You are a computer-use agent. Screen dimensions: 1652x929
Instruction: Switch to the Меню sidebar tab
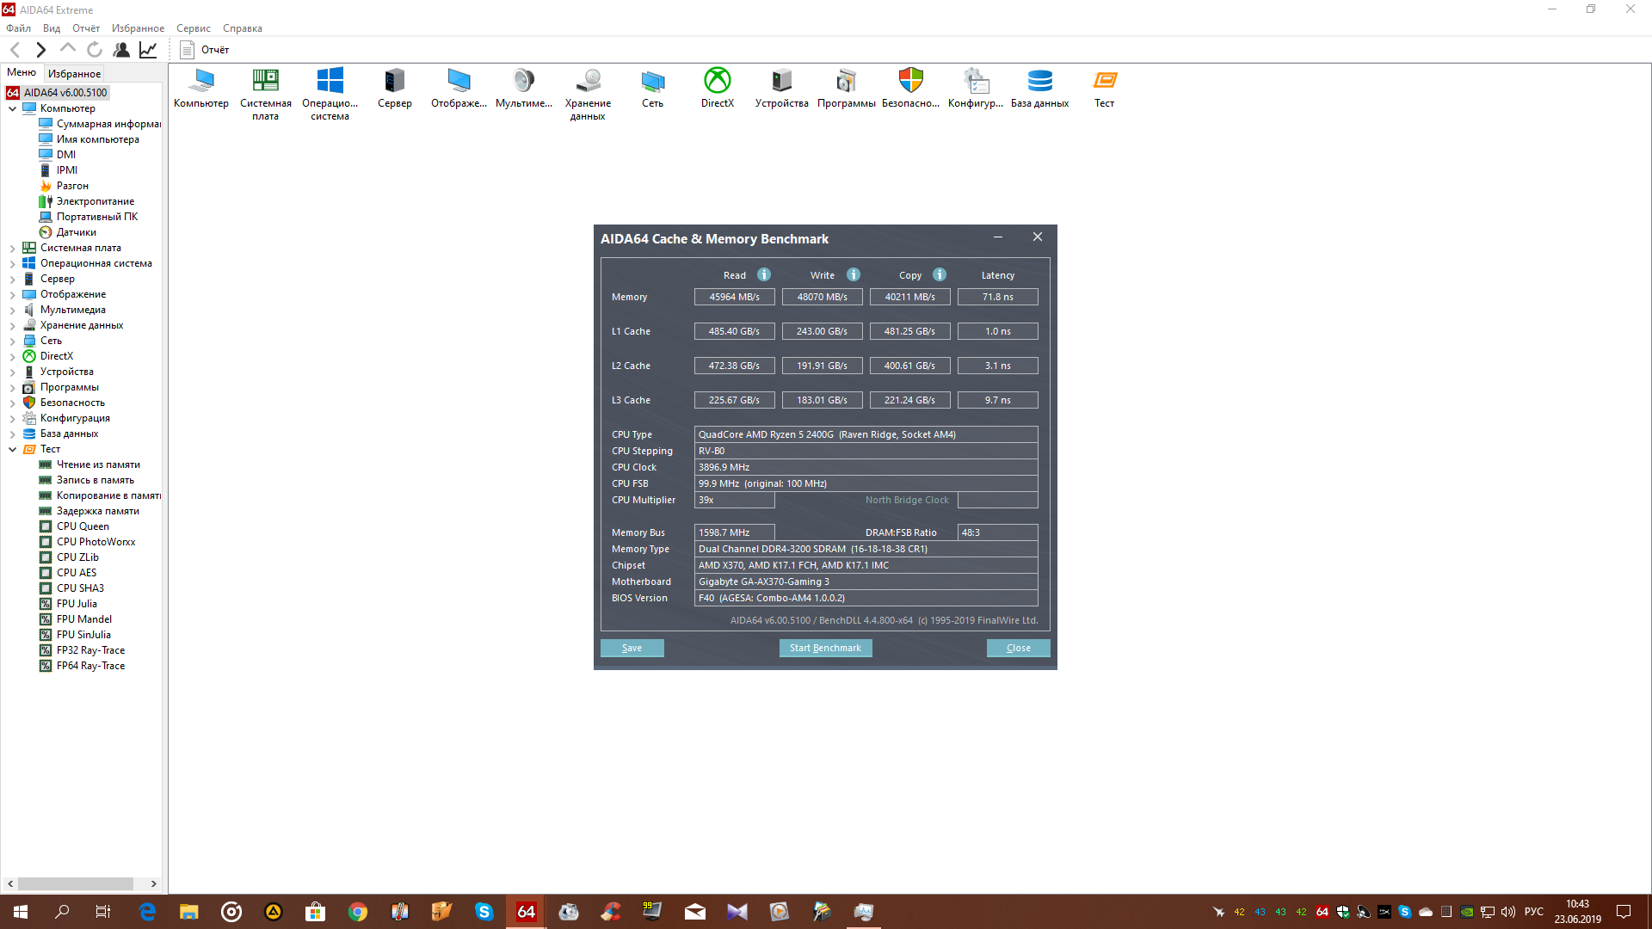coord(22,73)
